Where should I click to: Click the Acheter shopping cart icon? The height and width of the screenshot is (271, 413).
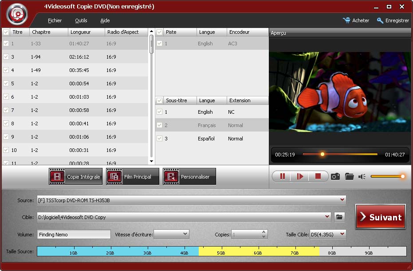(x=346, y=20)
